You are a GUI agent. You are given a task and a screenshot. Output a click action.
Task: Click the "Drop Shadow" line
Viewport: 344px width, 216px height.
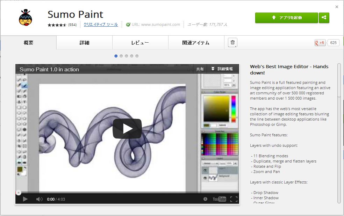265,193
